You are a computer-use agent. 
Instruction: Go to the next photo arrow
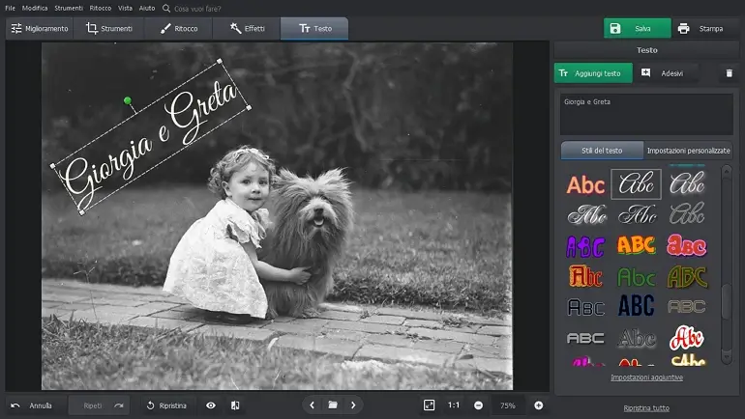pyautogui.click(x=353, y=405)
